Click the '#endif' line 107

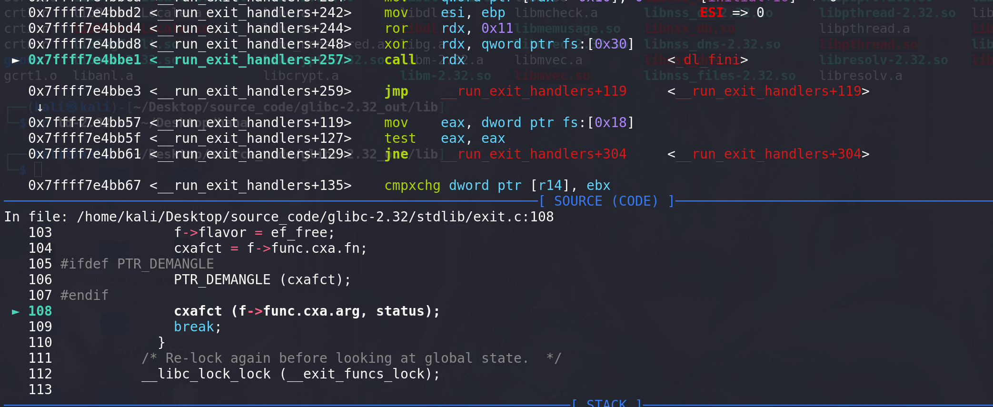(x=84, y=295)
